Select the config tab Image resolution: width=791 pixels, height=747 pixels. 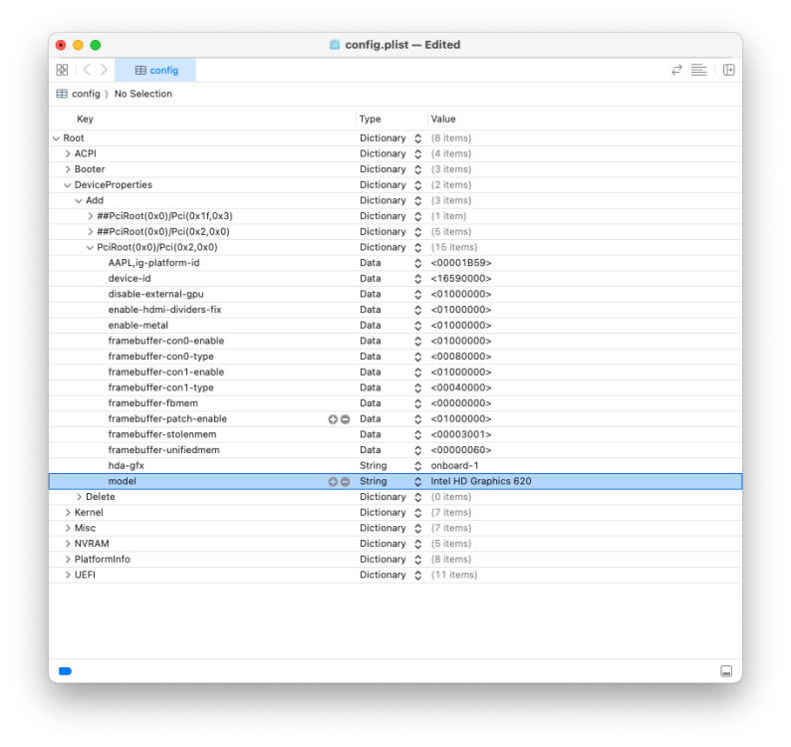(x=155, y=70)
